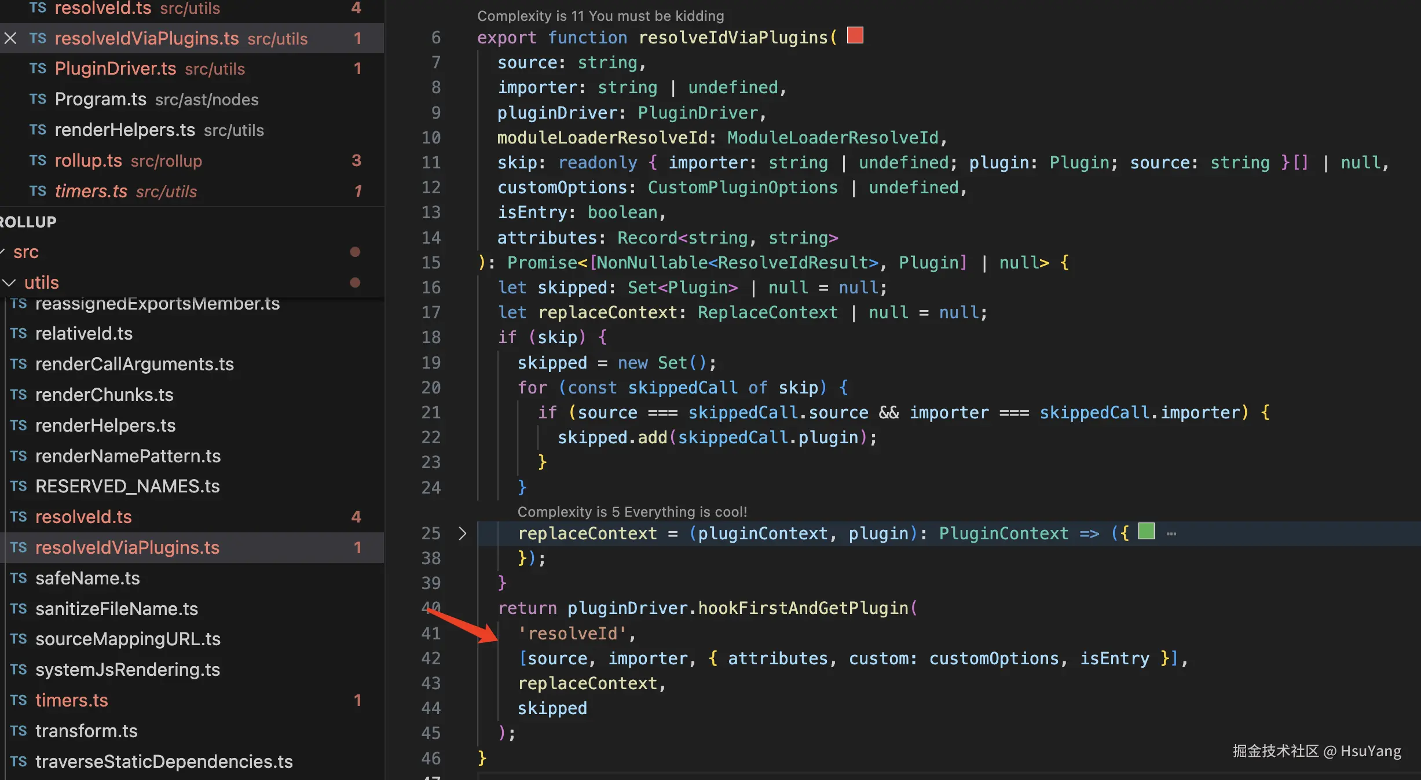Click the "Complexity is 11" code lens
1421x780 pixels.
[x=600, y=16]
